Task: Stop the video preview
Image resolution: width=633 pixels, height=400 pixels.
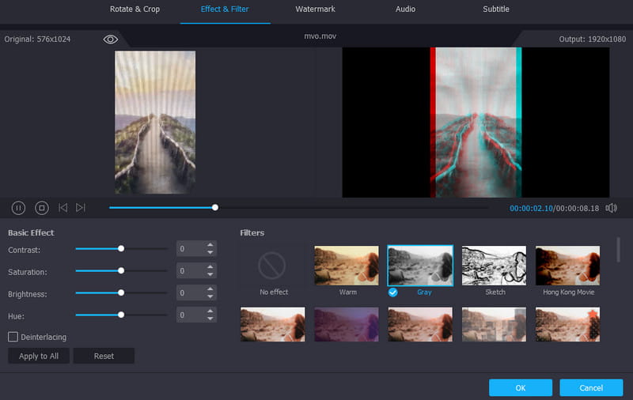Action: (42, 208)
